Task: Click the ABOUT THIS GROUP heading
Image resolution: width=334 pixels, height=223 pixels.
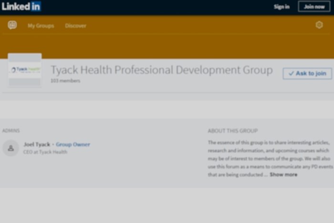Action: (x=232, y=131)
